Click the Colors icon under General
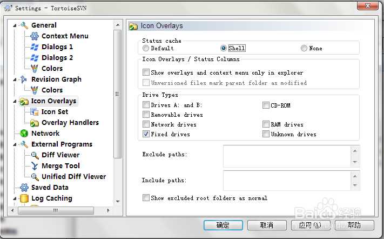Screen dimensions: 384x239 (x=35, y=68)
